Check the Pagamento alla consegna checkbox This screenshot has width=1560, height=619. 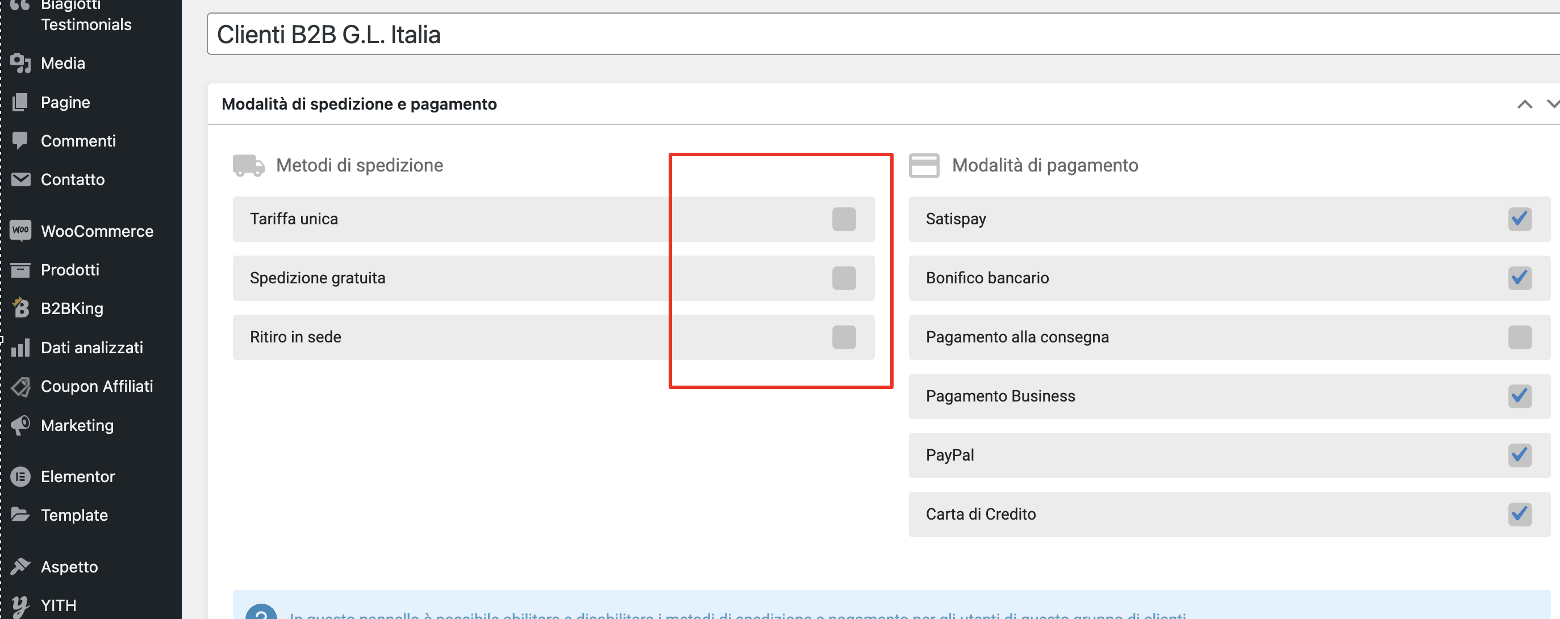(1520, 337)
